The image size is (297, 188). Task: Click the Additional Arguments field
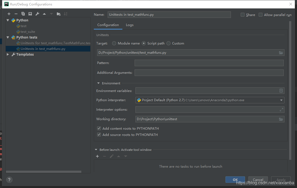[x=209, y=73]
